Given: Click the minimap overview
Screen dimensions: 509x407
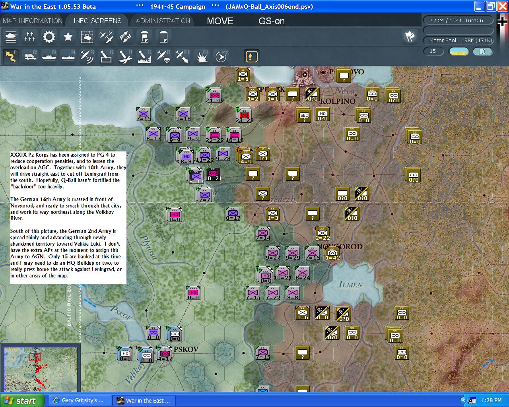Looking at the screenshot, I should pyautogui.click(x=40, y=369).
